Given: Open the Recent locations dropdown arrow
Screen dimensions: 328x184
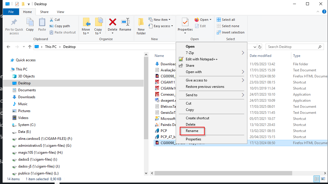Looking at the screenshot, I should 24,47.
